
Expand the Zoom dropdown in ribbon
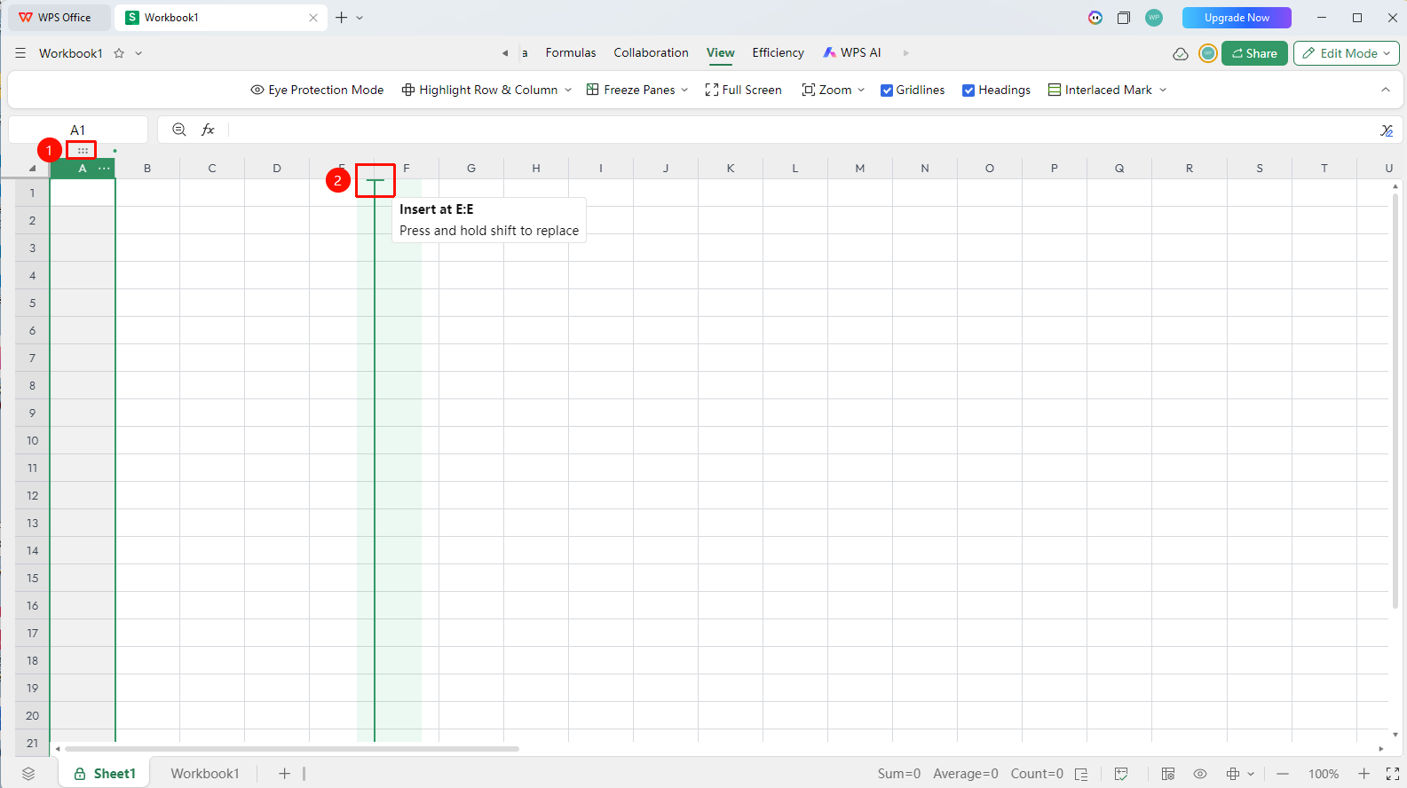(861, 90)
